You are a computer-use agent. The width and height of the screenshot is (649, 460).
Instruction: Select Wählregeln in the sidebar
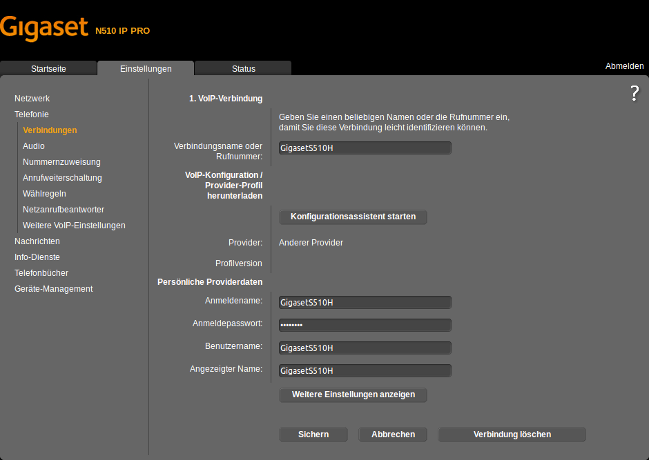44,194
